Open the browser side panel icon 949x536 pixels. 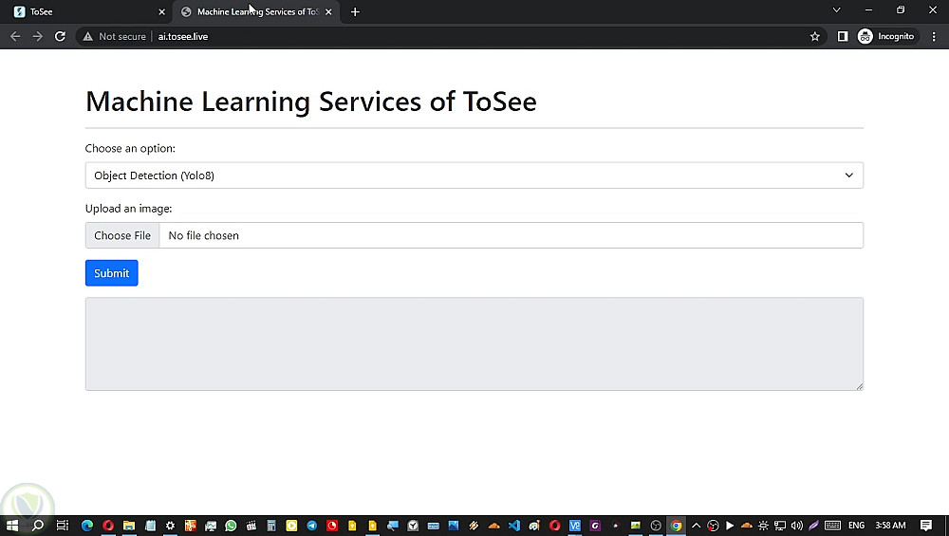coord(842,36)
